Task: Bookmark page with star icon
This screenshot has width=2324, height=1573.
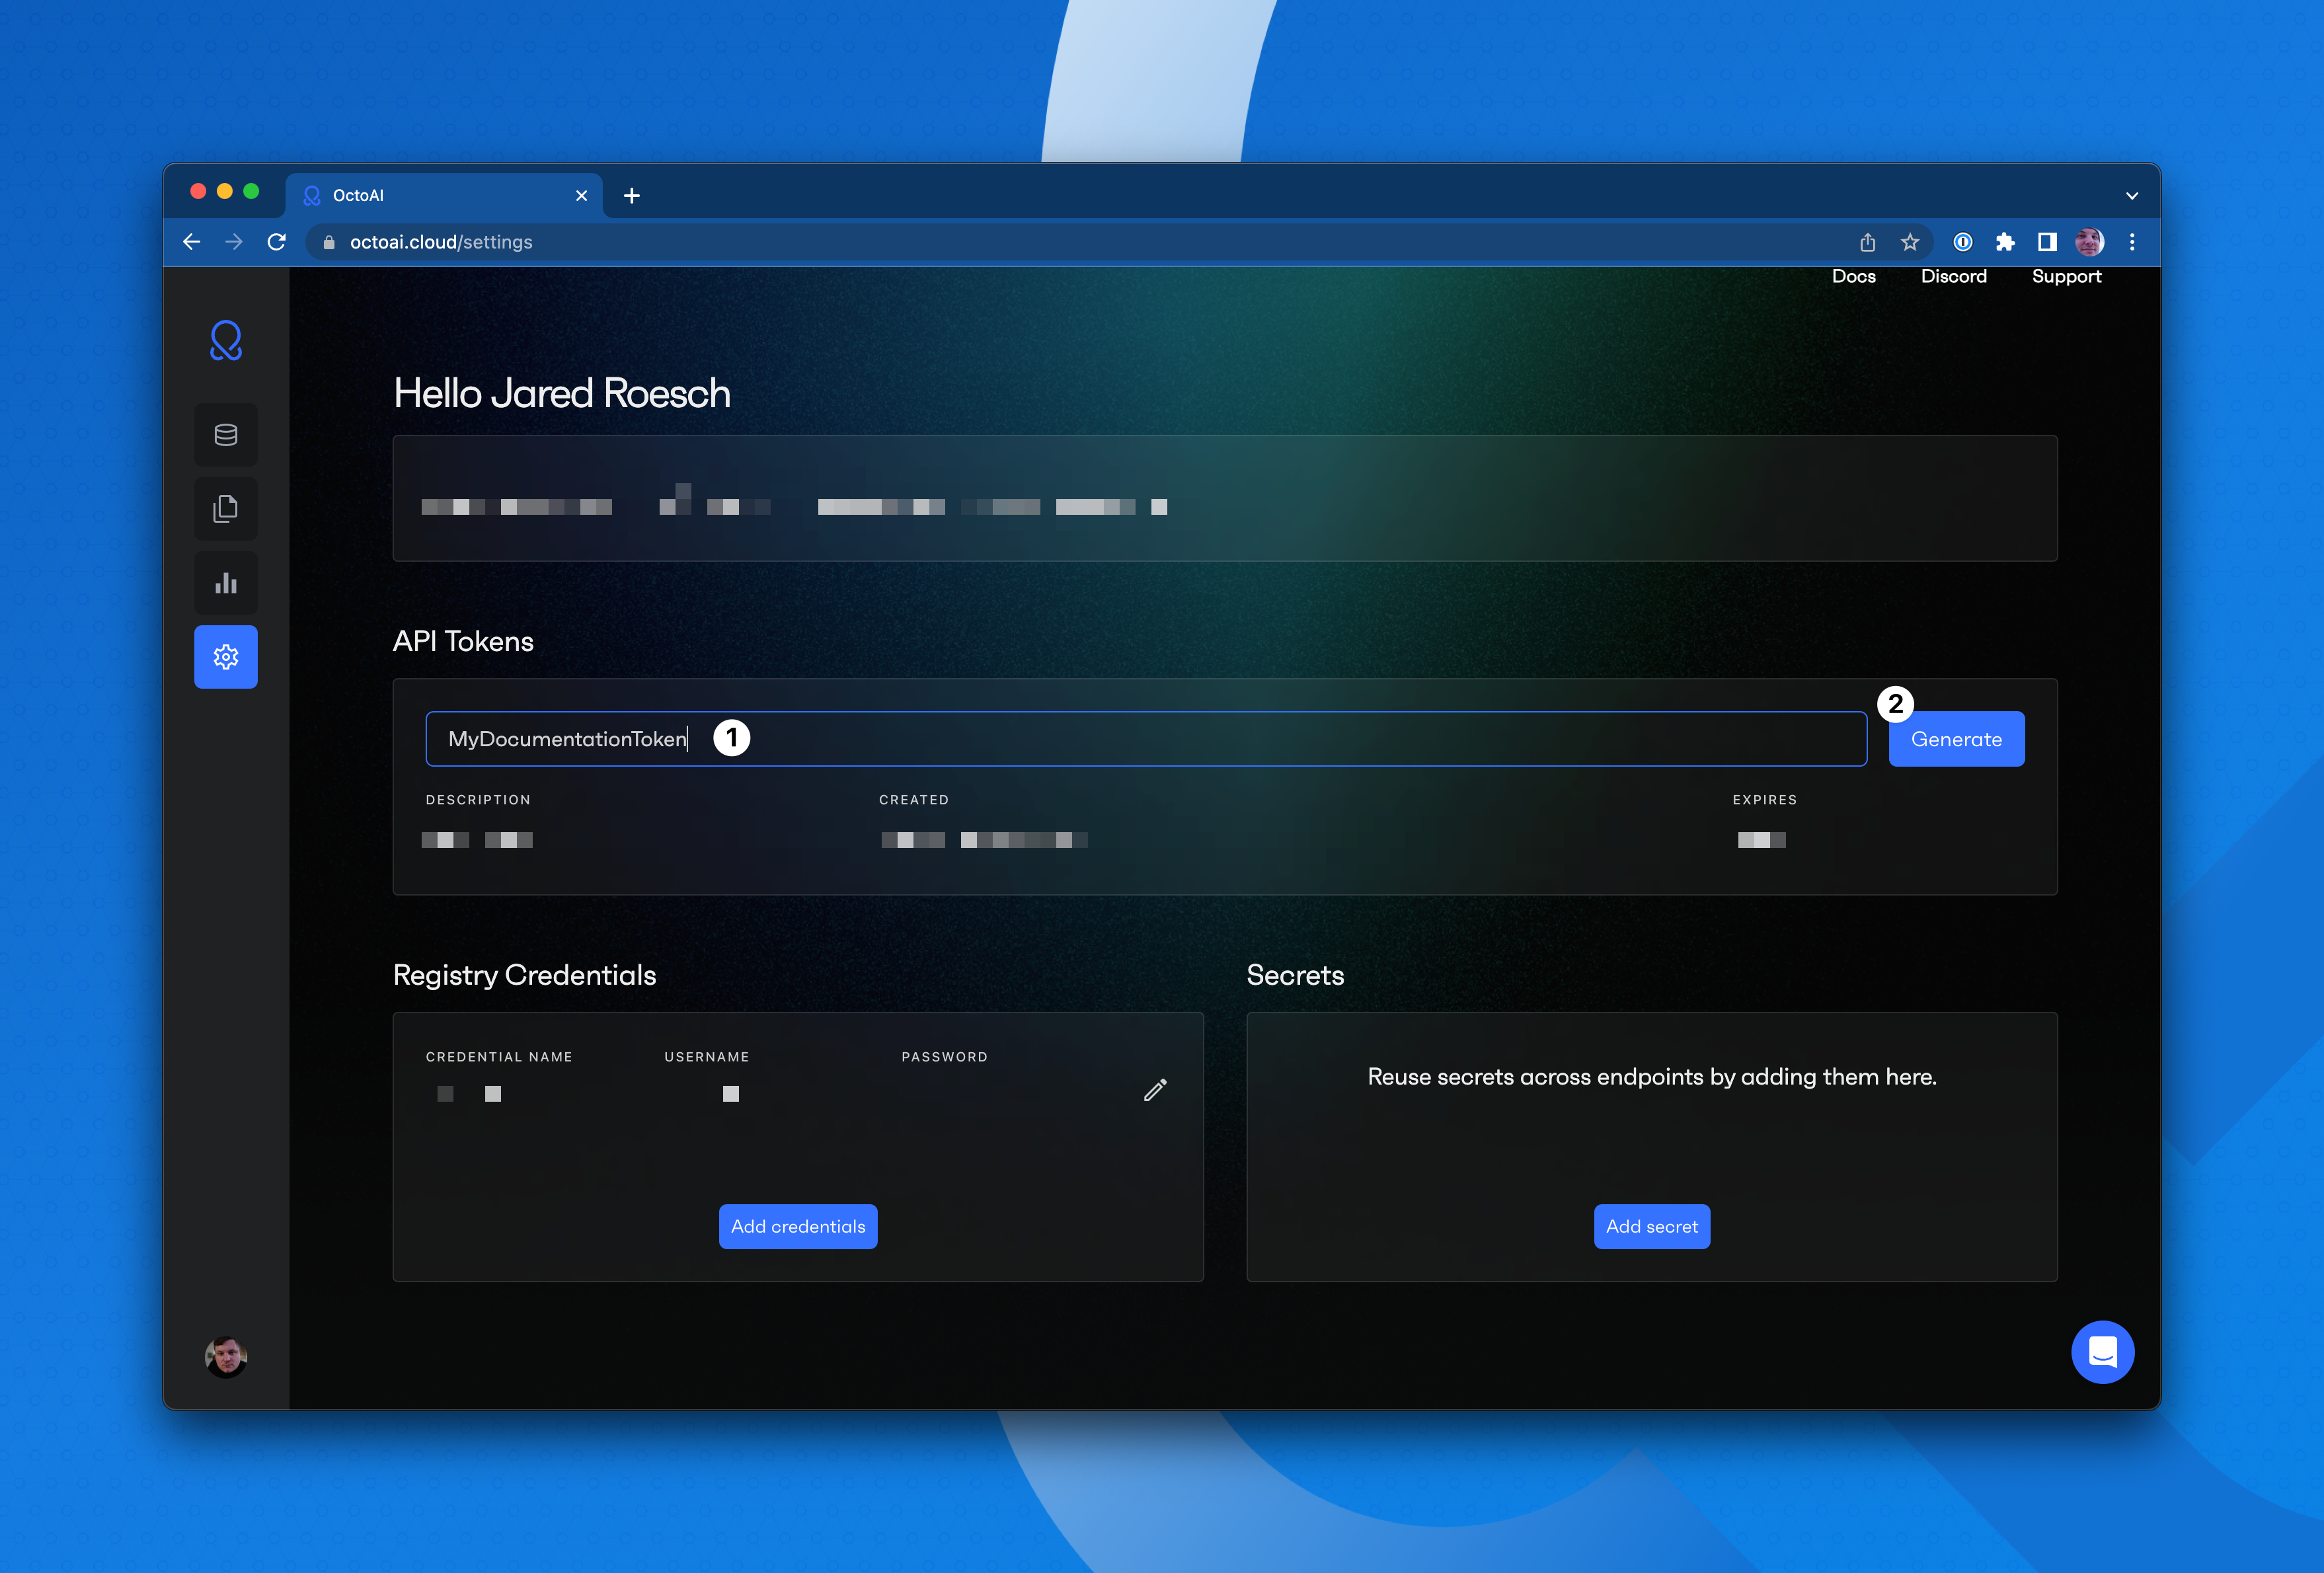Action: [x=1910, y=242]
